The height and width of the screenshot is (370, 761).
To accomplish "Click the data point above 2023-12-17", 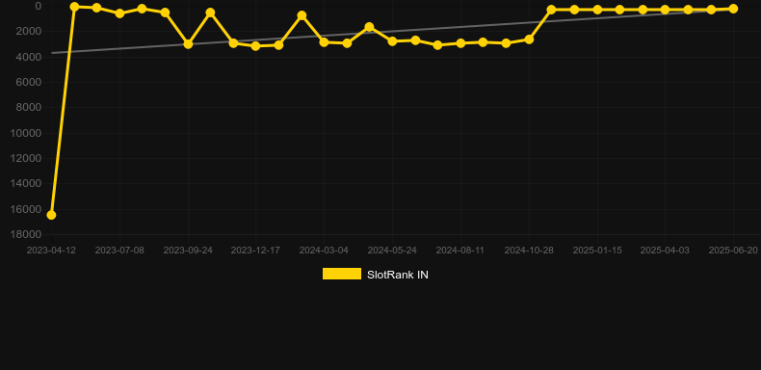I will pos(256,45).
